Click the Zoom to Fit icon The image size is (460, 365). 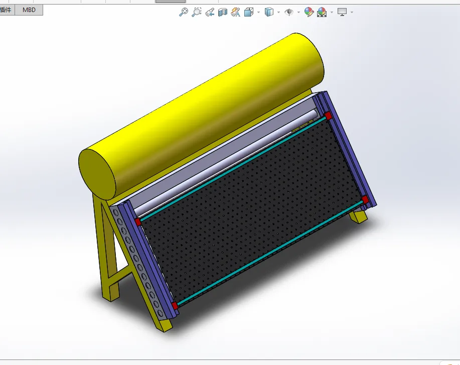pyautogui.click(x=184, y=12)
